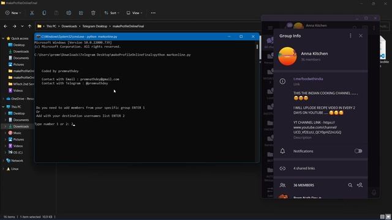Viewport: 392px width, 220px height.
Task: Expand the Network tree node
Action: pos(3,161)
